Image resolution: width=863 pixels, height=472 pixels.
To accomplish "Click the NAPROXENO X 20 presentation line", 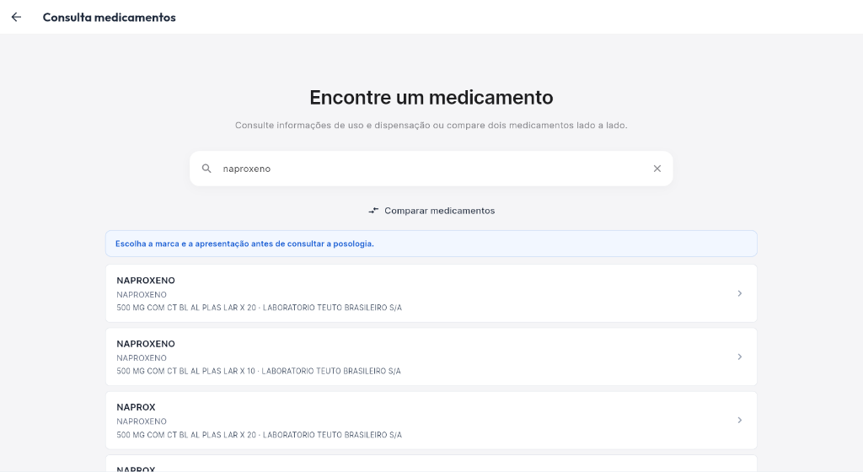I will (260, 308).
